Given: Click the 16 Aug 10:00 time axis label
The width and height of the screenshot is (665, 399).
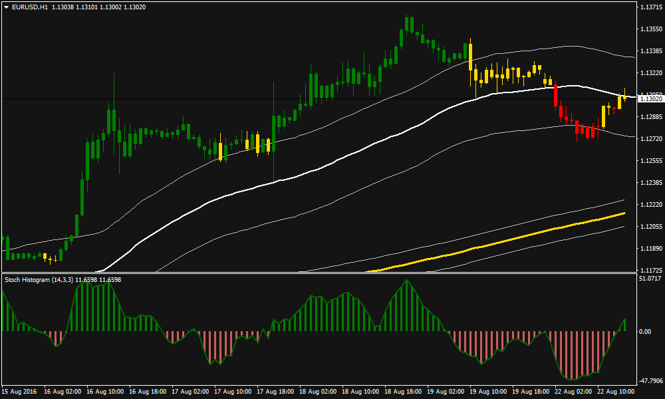Looking at the screenshot, I should click(x=105, y=392).
